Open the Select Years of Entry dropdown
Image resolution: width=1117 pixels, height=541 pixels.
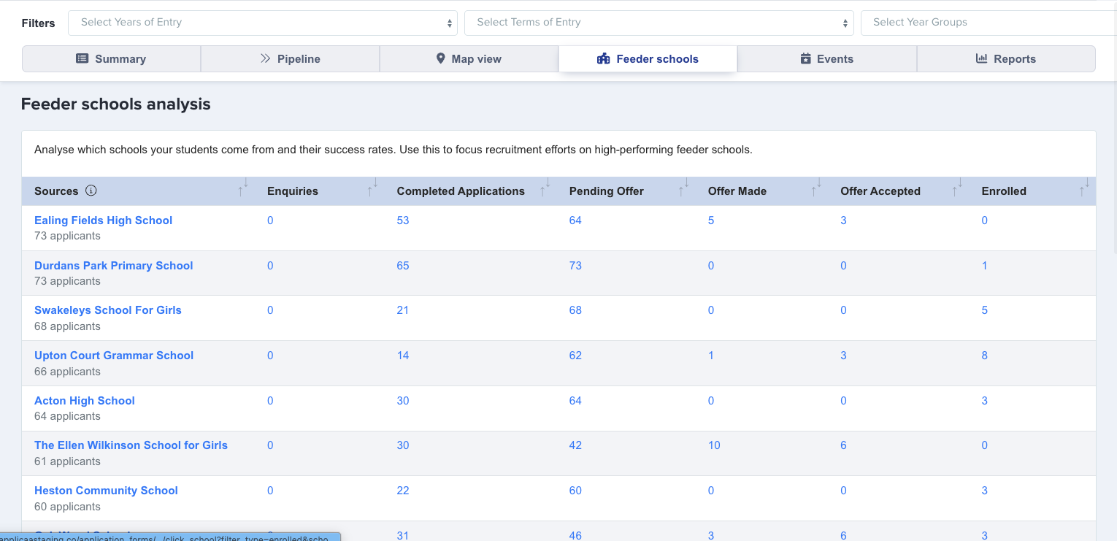click(x=262, y=23)
